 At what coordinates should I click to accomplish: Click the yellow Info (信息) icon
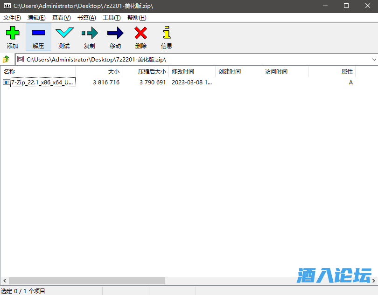(167, 33)
